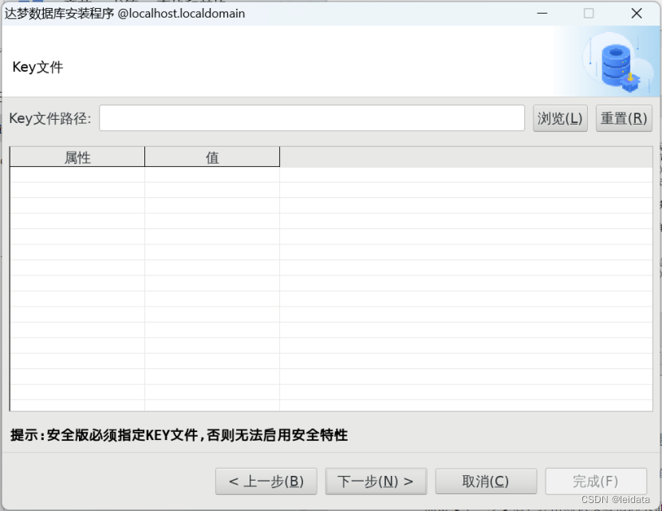Click the disabled 完成(F) button
Image resolution: width=662 pixels, height=511 pixels.
596,481
